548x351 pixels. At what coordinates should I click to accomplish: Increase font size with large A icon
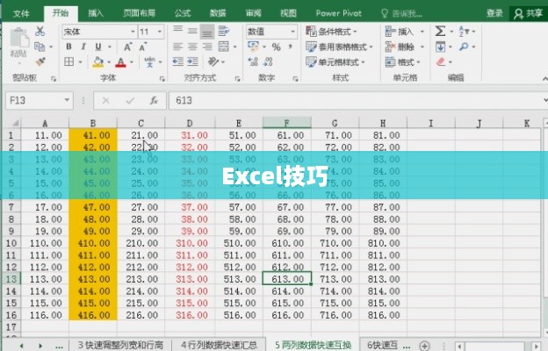(x=128, y=47)
